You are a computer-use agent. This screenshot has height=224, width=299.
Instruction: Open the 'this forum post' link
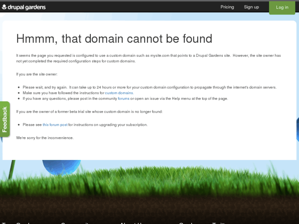55,125
